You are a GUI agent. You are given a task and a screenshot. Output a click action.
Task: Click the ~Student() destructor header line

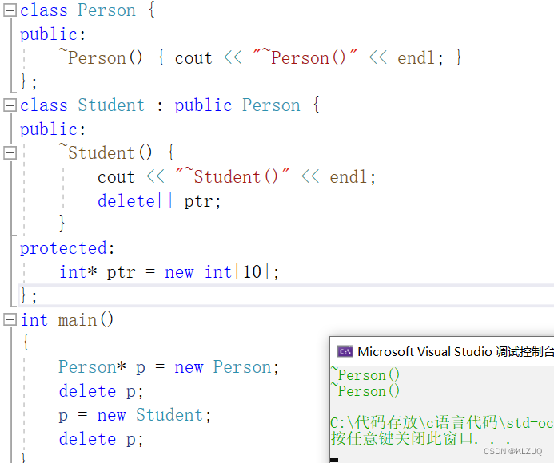117,152
